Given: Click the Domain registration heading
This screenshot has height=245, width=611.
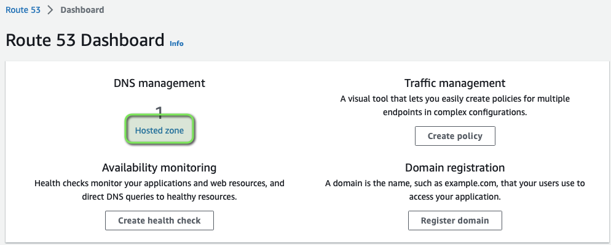Looking at the screenshot, I should pyautogui.click(x=455, y=168).
